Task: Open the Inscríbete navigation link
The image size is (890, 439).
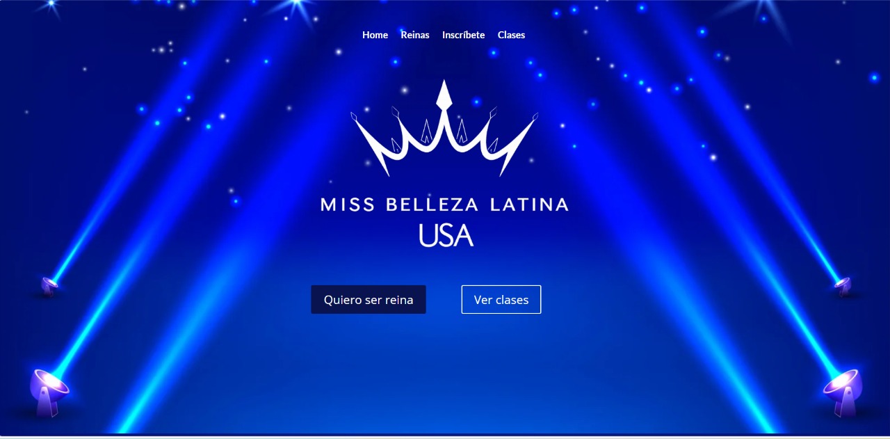Action: [x=464, y=35]
